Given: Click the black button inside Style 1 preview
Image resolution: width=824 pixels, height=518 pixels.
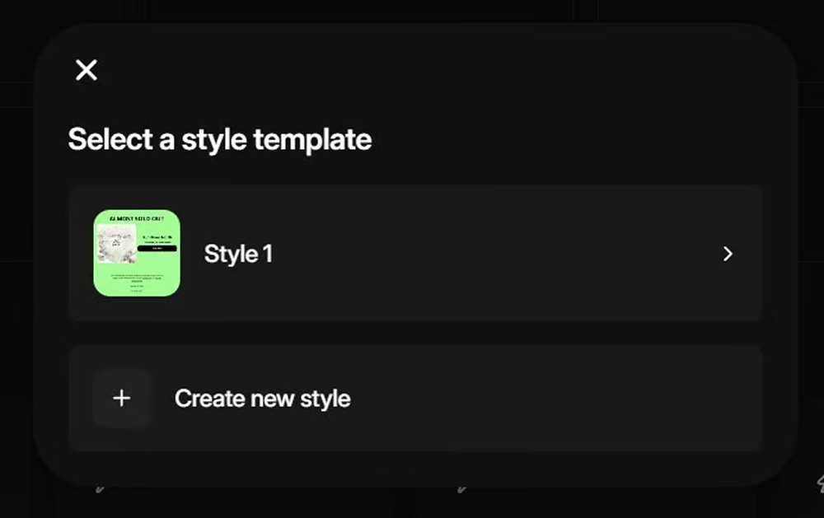Looking at the screenshot, I should 157,248.
